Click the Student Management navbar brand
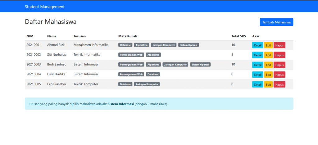Image resolution: width=318 pixels, height=145 pixels. point(45,7)
